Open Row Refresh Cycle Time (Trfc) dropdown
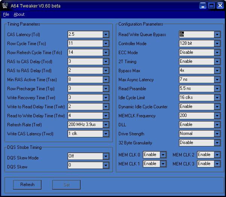226x197 pixels. (x=106, y=53)
